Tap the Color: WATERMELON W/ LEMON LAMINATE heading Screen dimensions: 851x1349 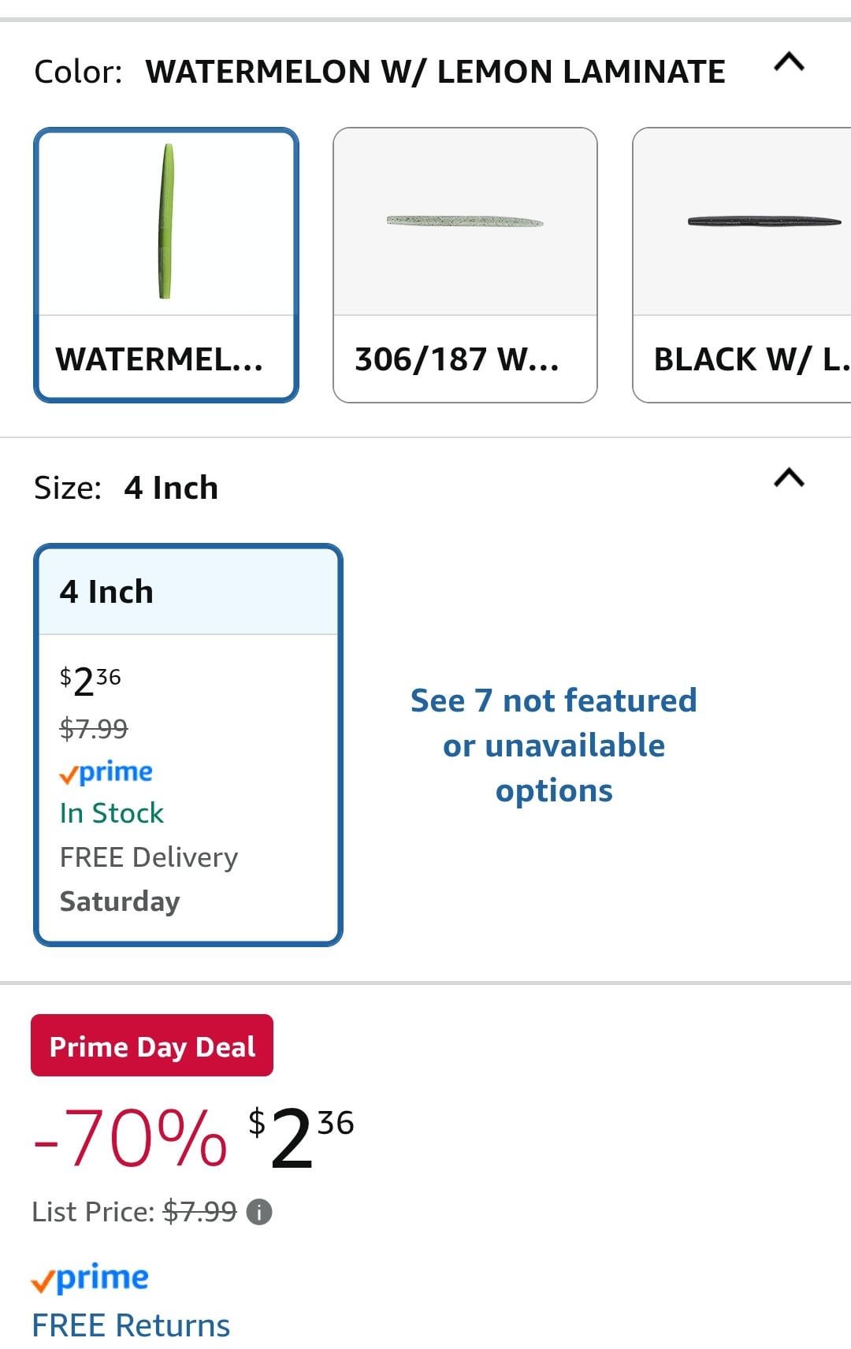[x=379, y=72]
